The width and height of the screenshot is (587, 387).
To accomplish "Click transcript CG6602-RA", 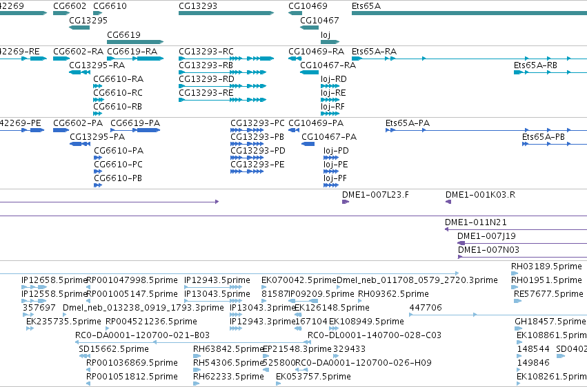I will pyautogui.click(x=61, y=59).
